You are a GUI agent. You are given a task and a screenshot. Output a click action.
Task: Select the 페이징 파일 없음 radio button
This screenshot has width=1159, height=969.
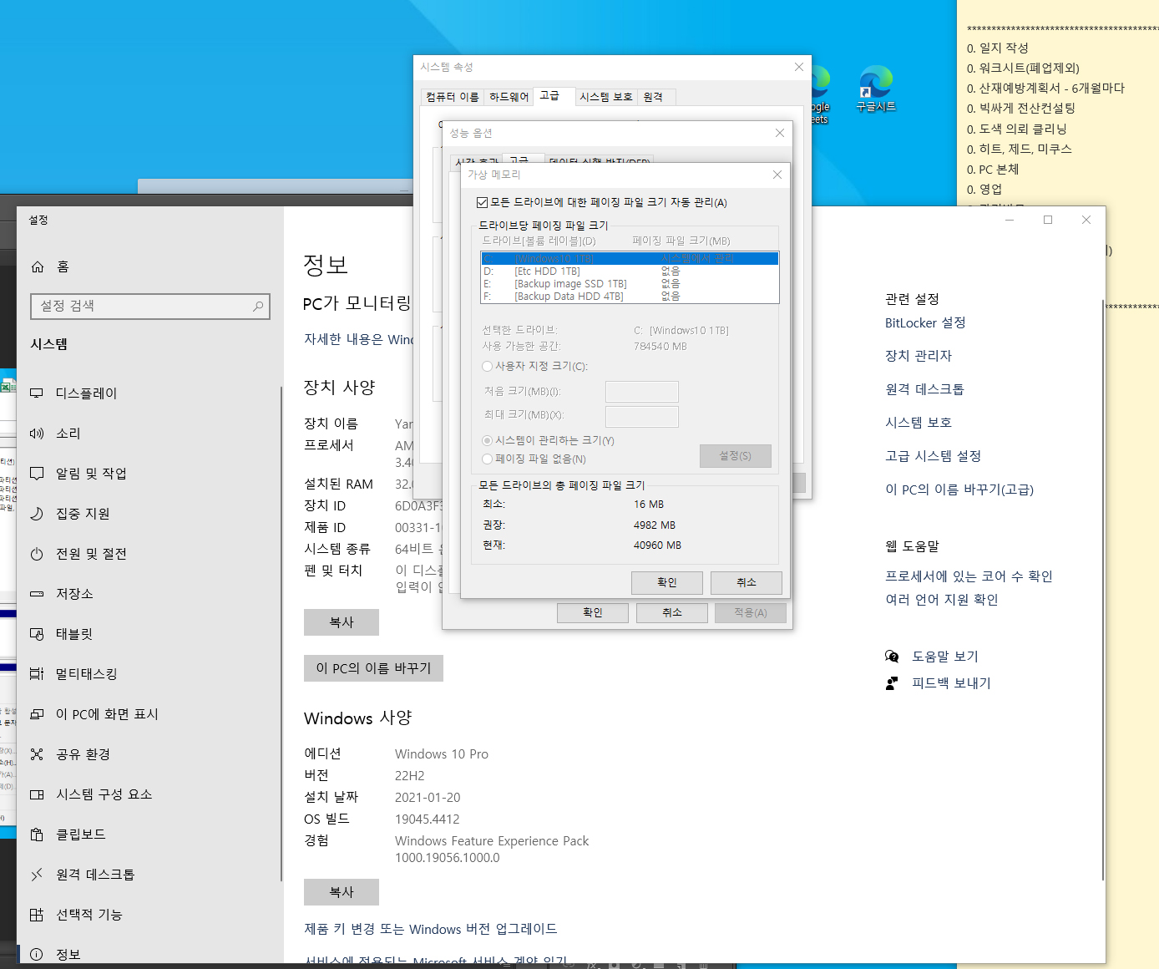pyautogui.click(x=487, y=459)
